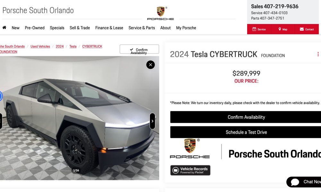The height and width of the screenshot is (192, 321).
Task: Show next vehicle photo with right arrow
Action: pyautogui.click(x=152, y=121)
